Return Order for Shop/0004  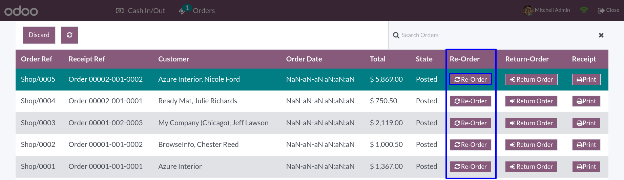(x=531, y=101)
